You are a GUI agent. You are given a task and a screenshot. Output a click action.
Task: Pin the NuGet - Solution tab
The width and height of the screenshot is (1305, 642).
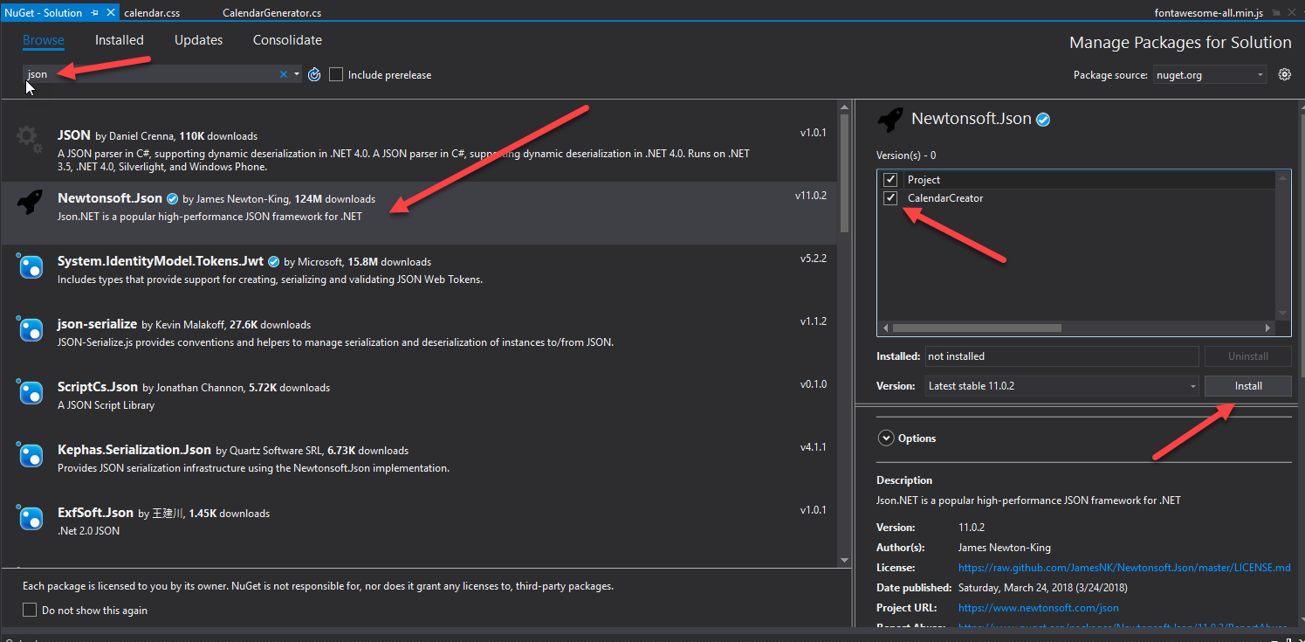94,13
